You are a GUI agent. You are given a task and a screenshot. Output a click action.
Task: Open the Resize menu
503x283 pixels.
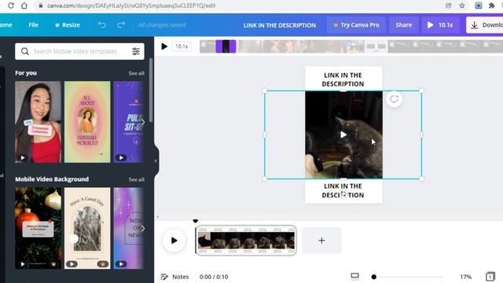tap(68, 24)
